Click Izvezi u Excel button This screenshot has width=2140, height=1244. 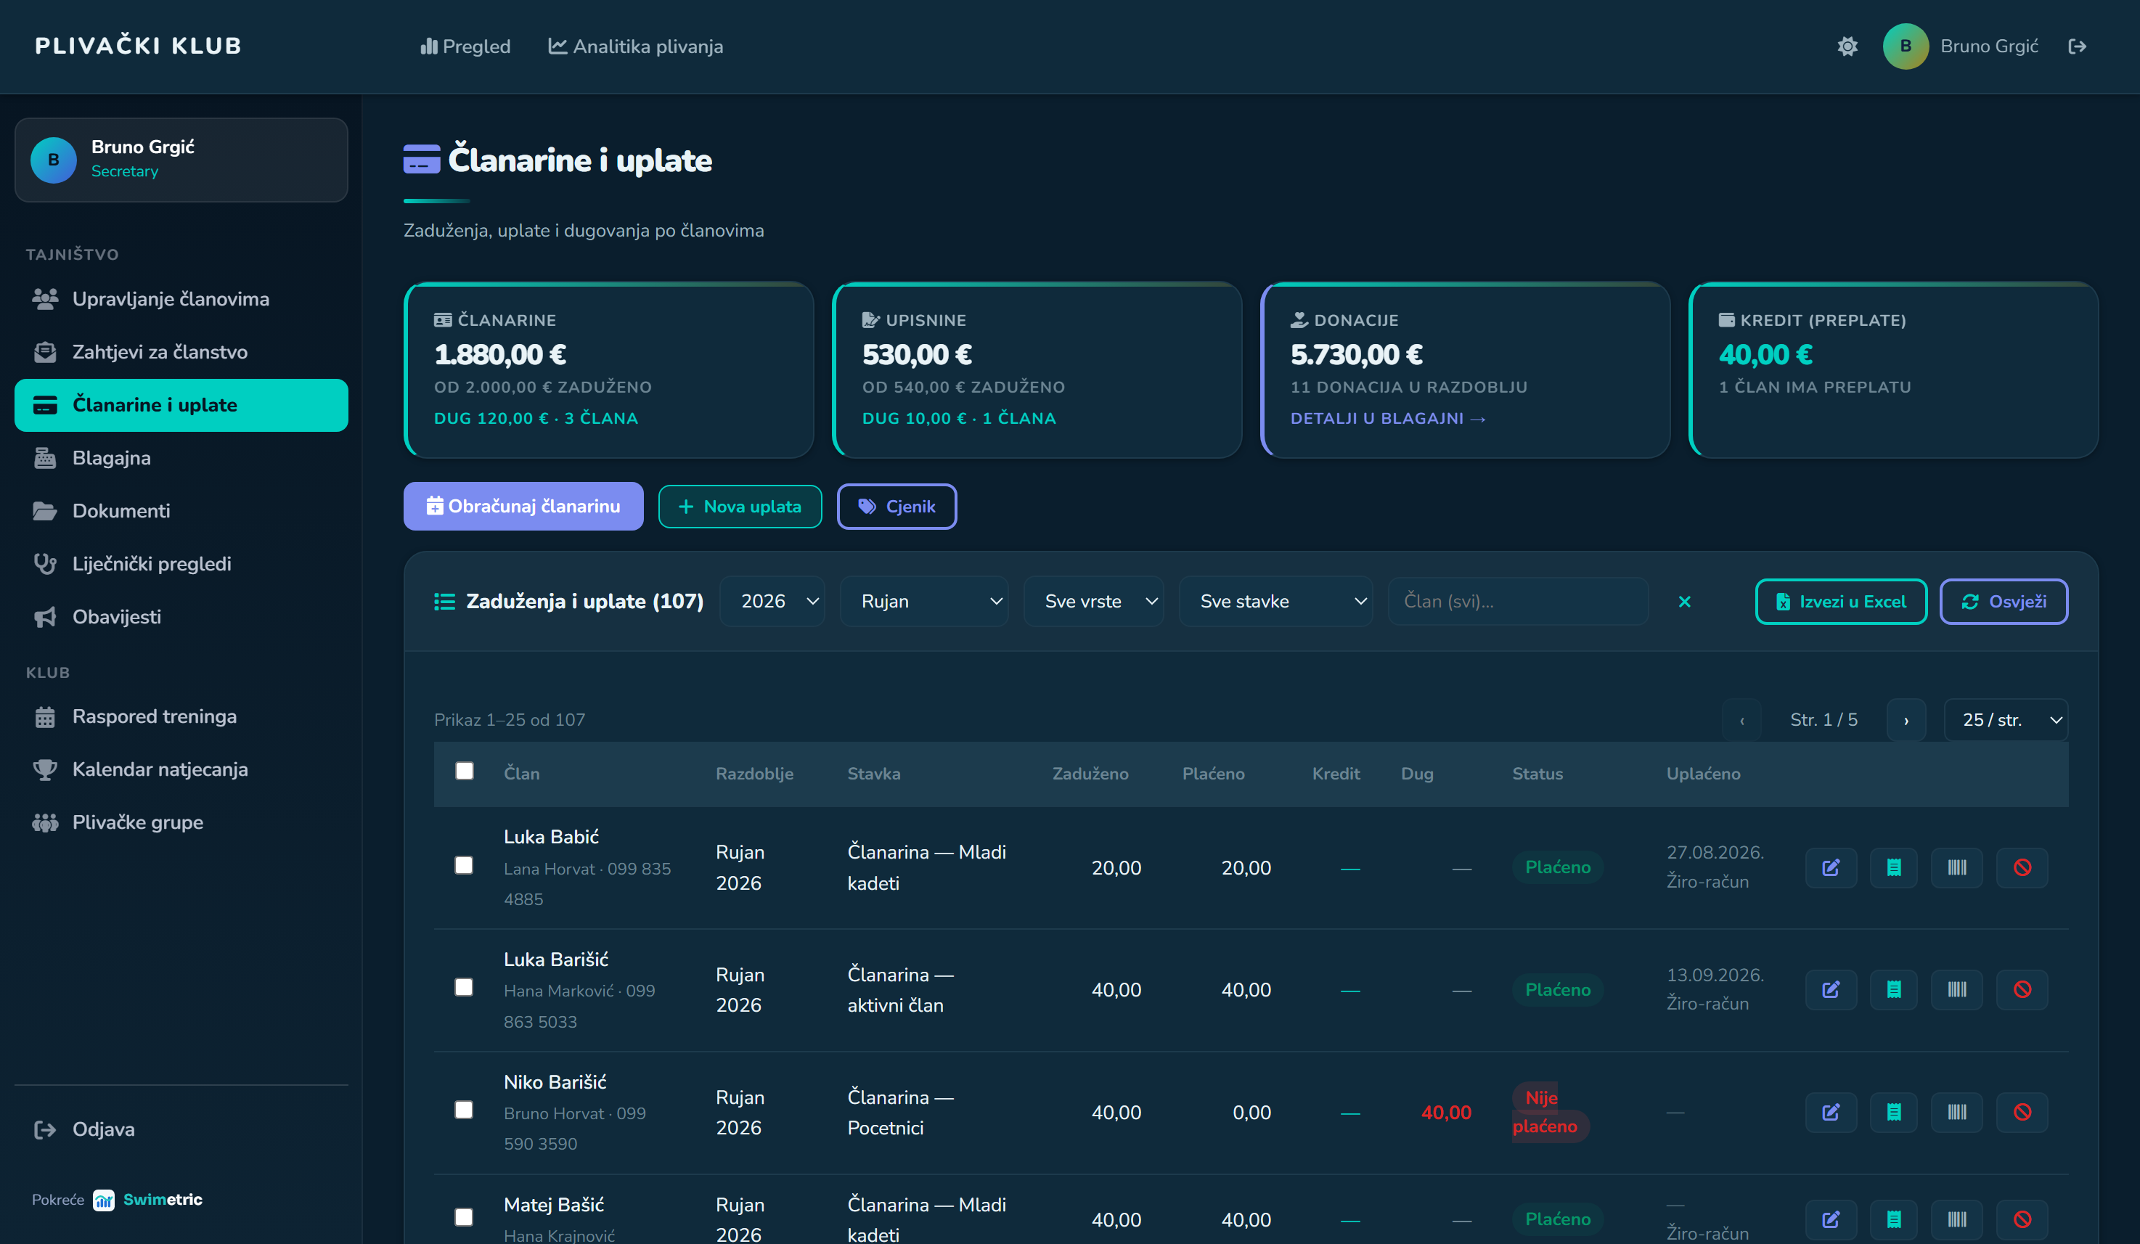(1840, 601)
